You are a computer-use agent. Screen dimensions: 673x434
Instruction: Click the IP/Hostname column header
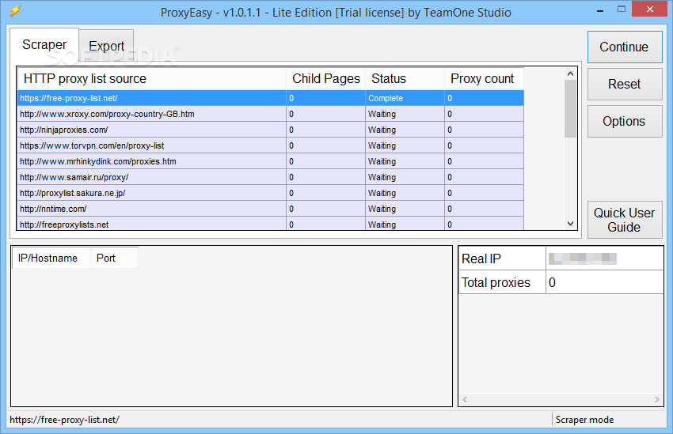tap(51, 258)
